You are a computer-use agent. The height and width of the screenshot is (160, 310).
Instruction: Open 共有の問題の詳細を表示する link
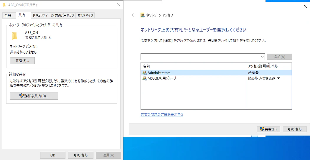coord(162,115)
